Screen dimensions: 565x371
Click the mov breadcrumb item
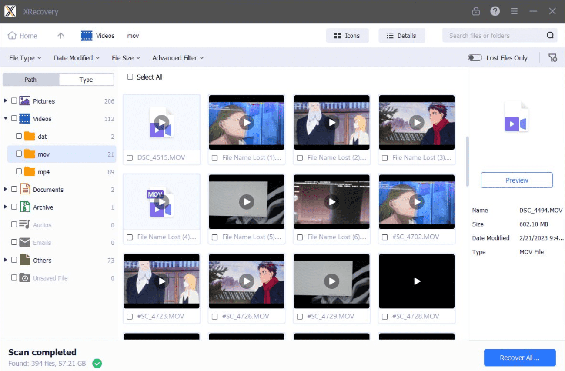133,36
